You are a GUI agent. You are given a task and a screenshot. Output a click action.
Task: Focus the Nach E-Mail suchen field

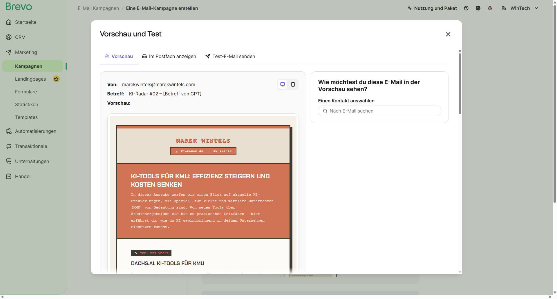click(379, 111)
